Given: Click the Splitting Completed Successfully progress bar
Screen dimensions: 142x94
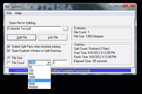Looking at the screenshot, I should [x=70, y=70].
